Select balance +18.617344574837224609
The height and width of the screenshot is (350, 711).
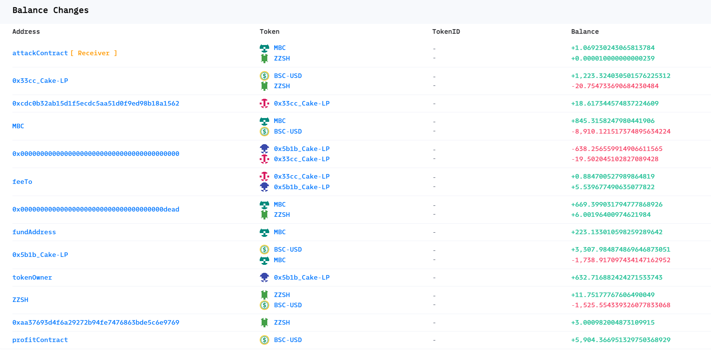coord(615,103)
